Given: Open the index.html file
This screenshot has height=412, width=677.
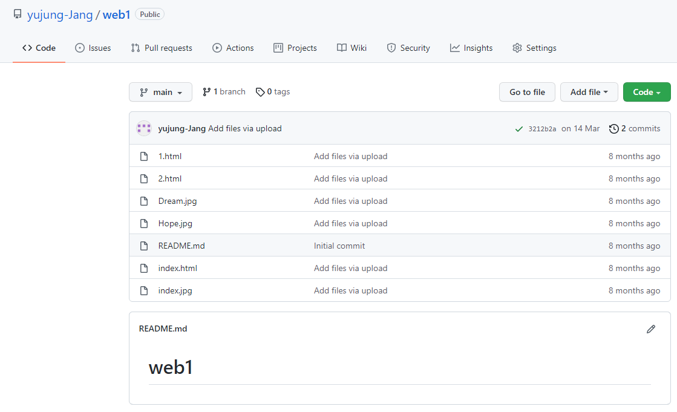Looking at the screenshot, I should click(x=177, y=268).
